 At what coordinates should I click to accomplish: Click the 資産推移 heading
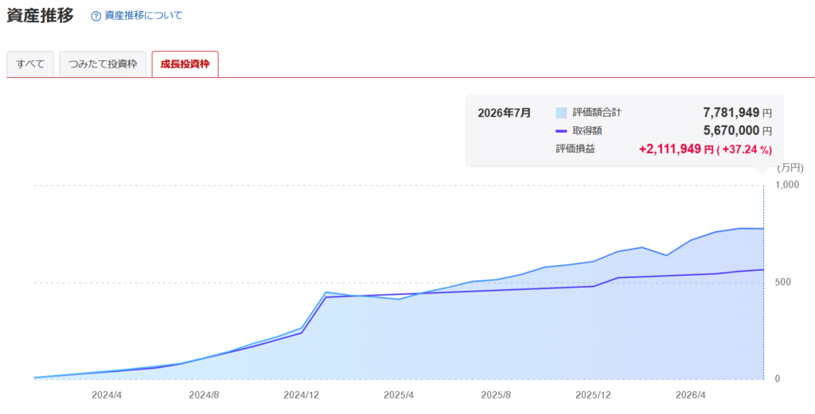pos(40,16)
